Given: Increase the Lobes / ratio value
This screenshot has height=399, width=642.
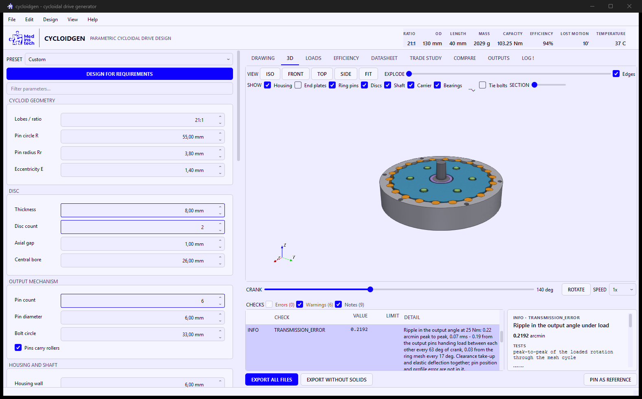Looking at the screenshot, I should (x=220, y=117).
